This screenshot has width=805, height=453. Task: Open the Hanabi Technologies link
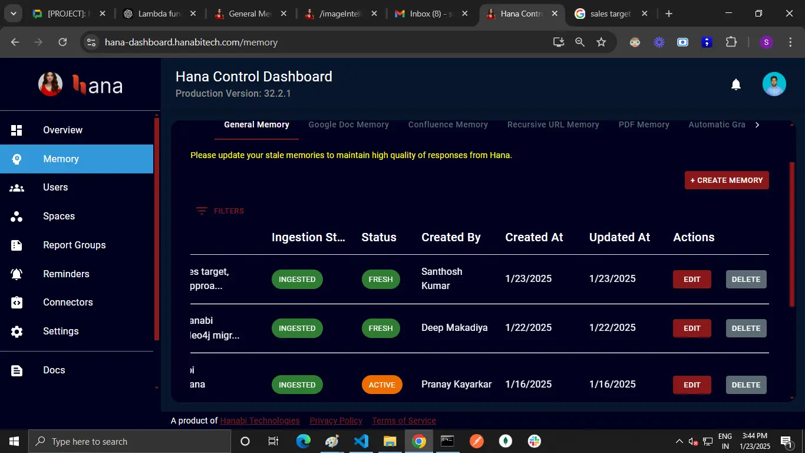(260, 421)
